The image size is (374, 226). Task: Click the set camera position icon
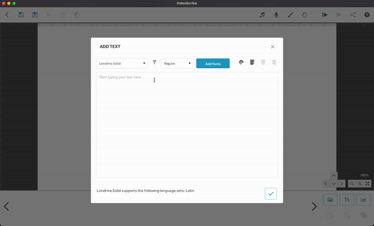pyautogui.click(x=331, y=216)
